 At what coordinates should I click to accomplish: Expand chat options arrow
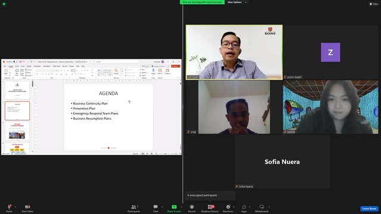(x=162, y=207)
